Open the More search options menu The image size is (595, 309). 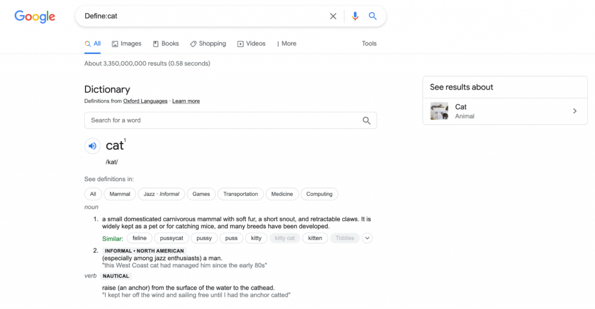(286, 44)
